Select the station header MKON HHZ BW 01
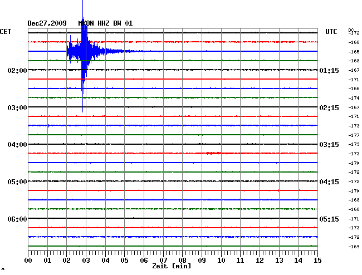This screenshot has width=362, height=275. 105,23
